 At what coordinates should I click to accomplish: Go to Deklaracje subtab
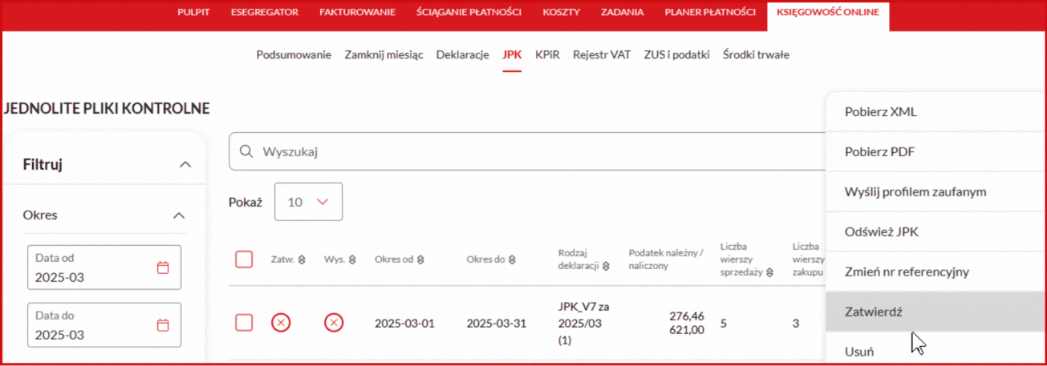click(462, 55)
